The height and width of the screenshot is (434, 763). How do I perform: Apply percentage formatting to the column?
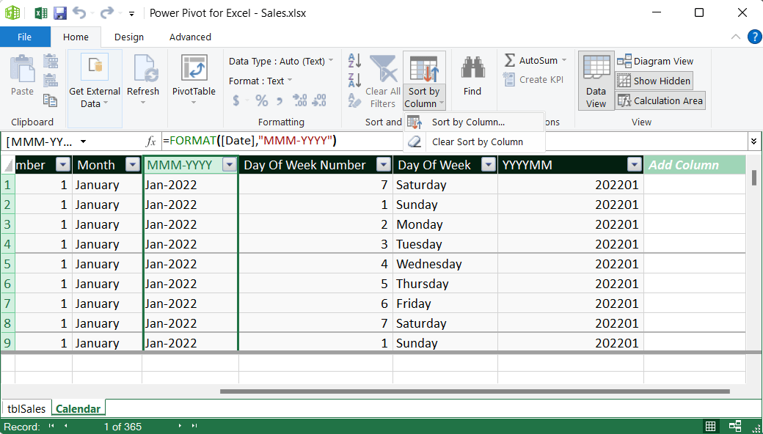tap(261, 99)
